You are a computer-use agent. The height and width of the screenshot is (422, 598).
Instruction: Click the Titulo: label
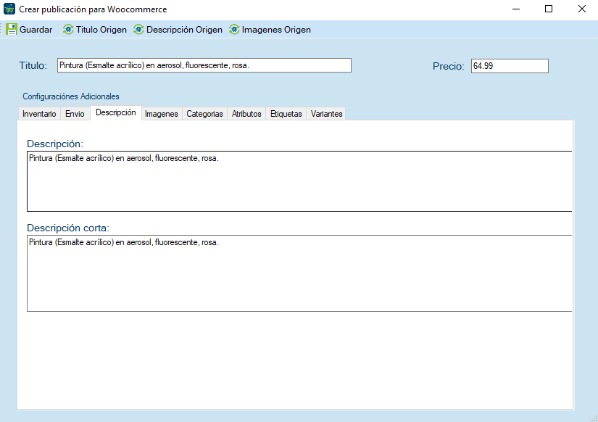(33, 66)
